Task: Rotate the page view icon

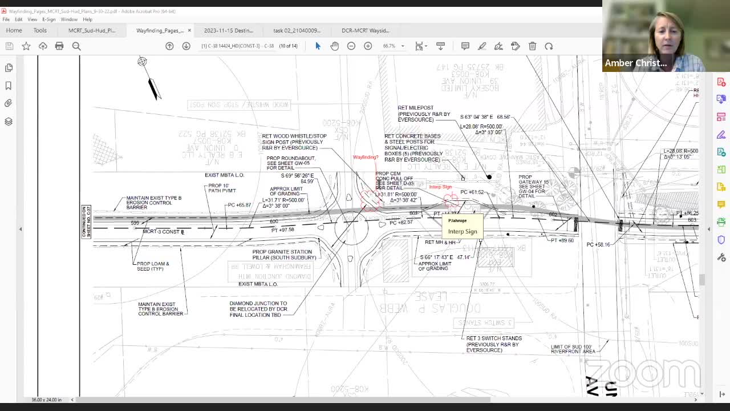Action: pyautogui.click(x=549, y=46)
